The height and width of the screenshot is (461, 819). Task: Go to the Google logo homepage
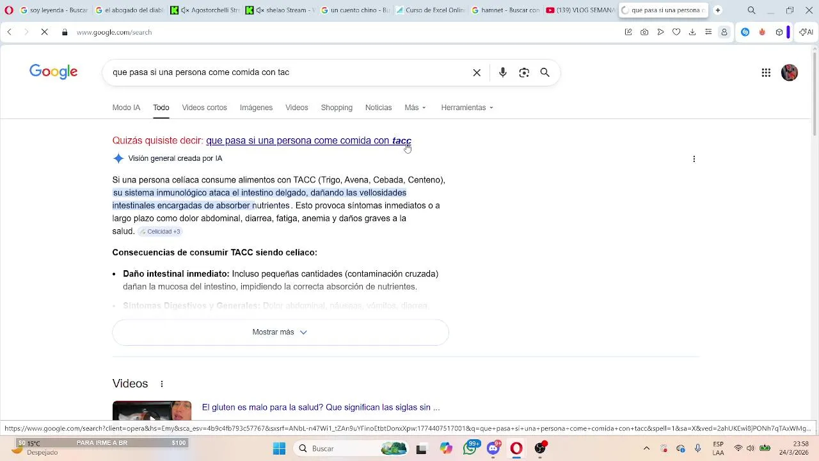point(54,72)
